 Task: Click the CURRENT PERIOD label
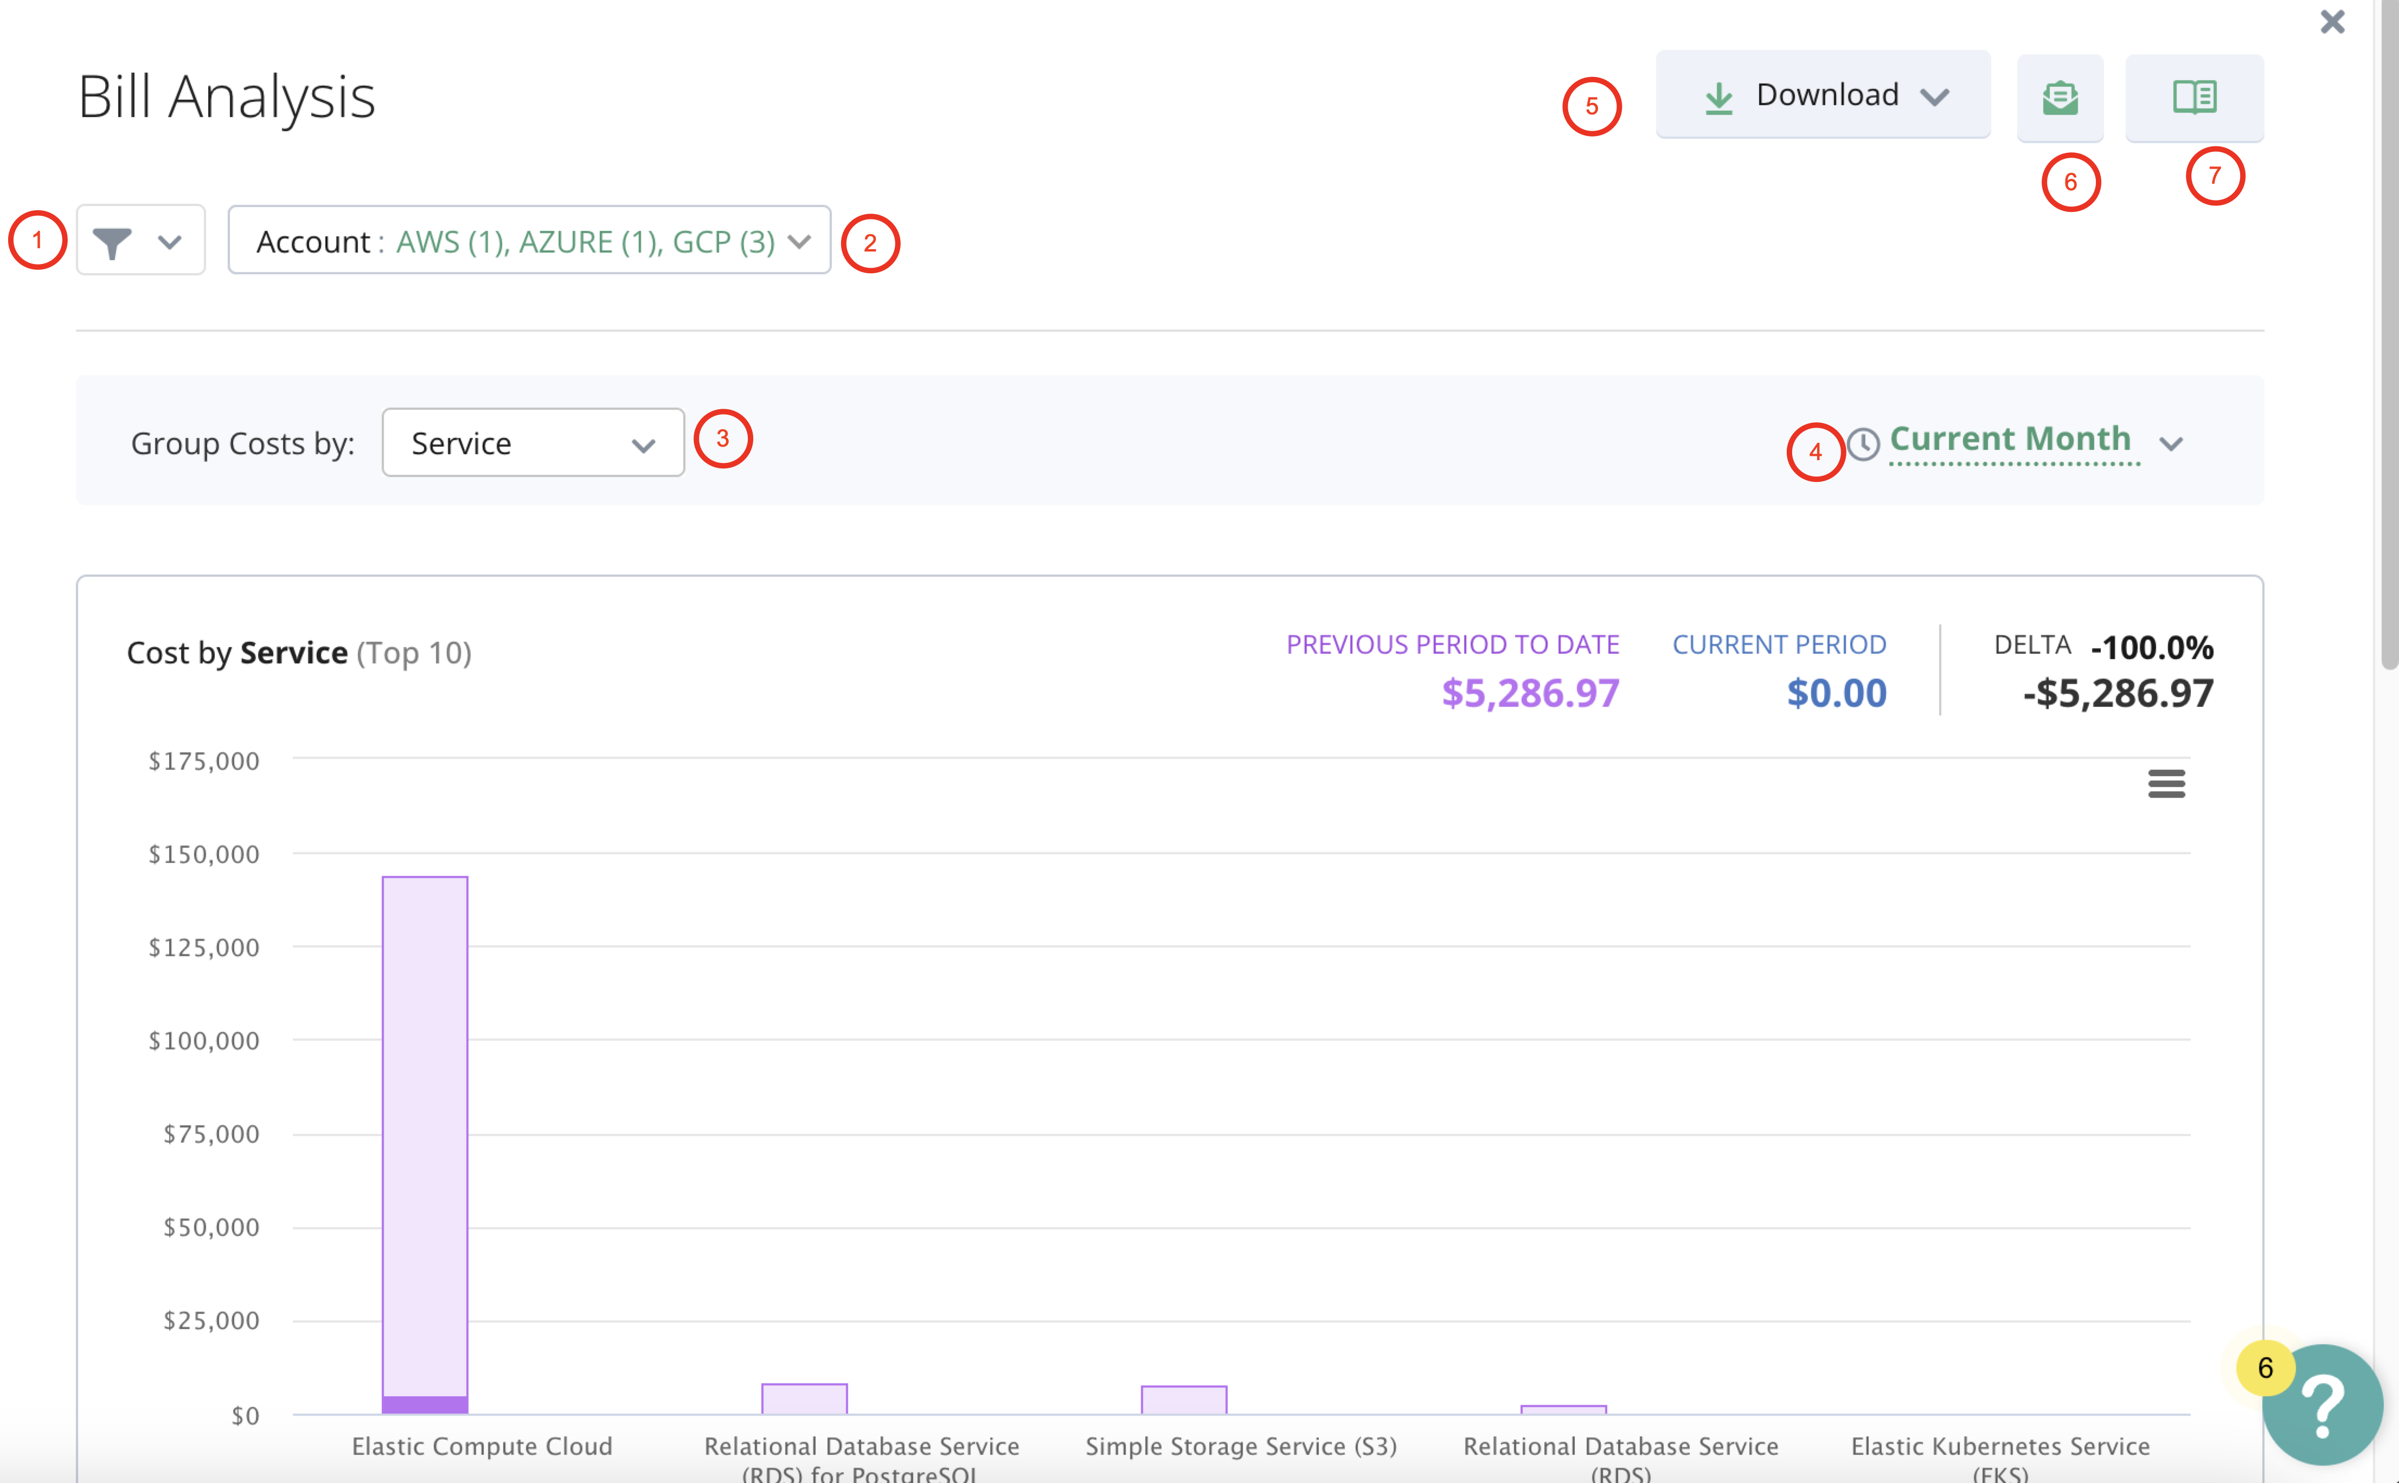[1779, 644]
